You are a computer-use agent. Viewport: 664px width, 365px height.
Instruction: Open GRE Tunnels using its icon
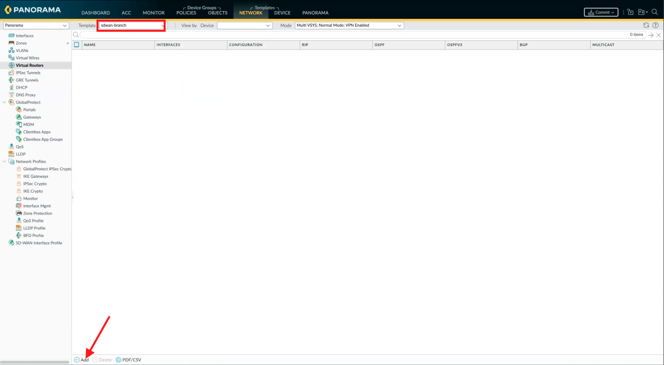11,80
